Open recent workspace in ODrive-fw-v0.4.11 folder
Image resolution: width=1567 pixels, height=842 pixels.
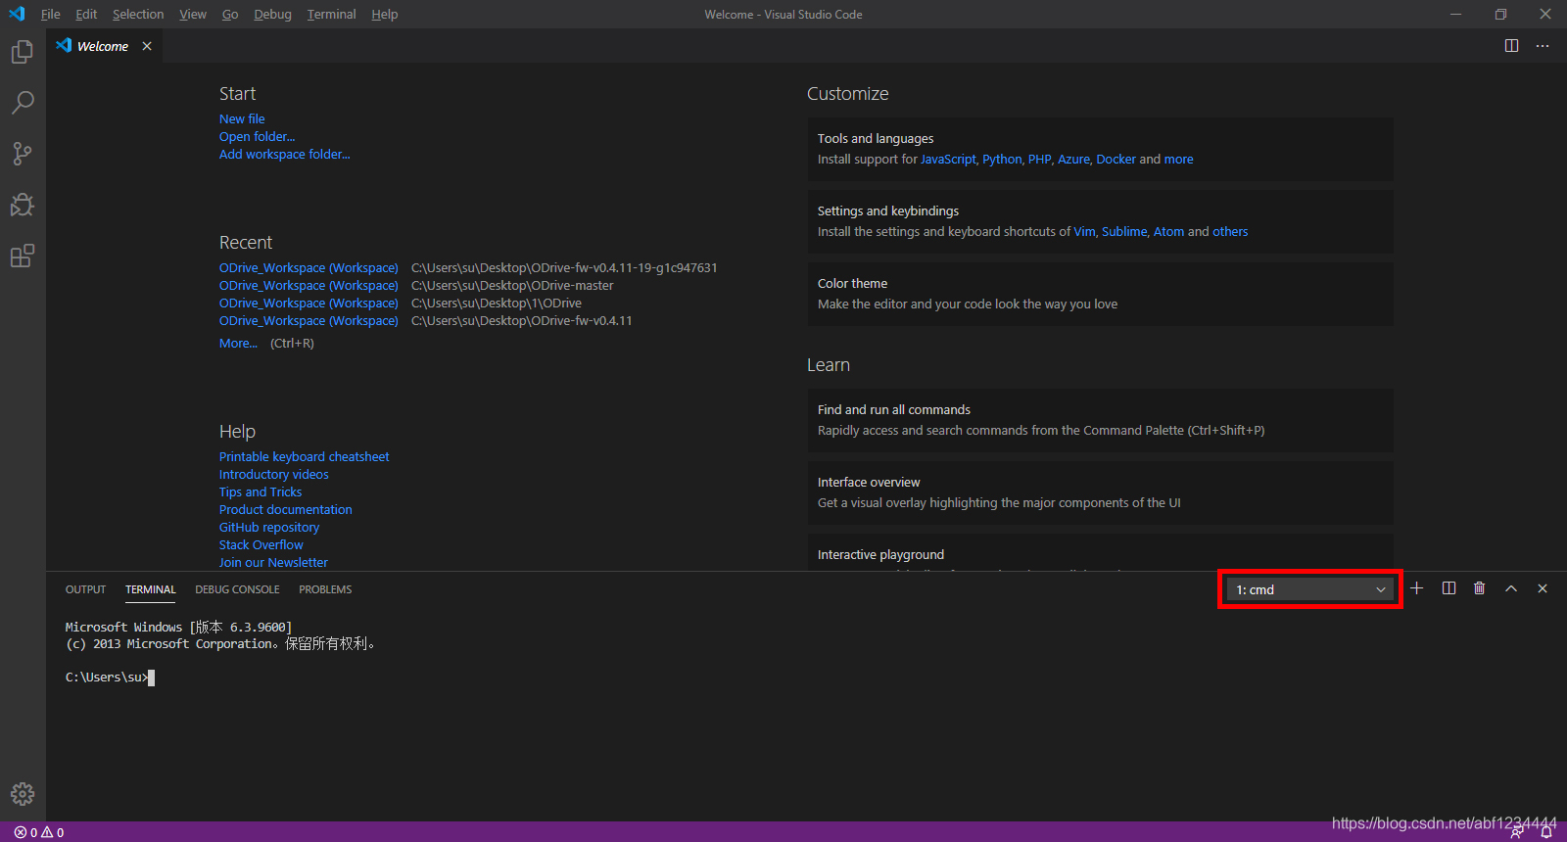(309, 320)
